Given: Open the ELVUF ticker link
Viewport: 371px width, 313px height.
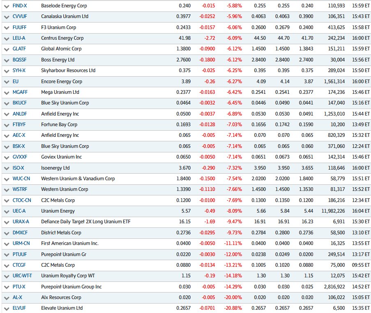Looking at the screenshot, I should 19,308.
